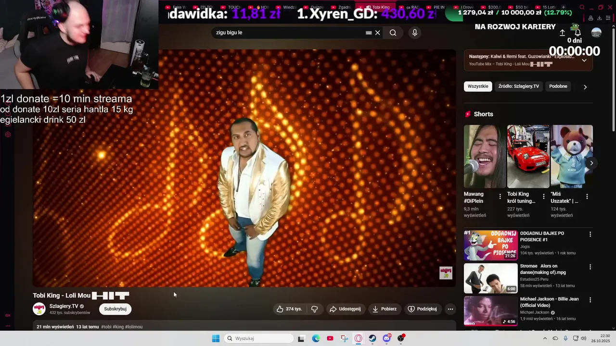Select the Wszystkie filter chip
616x346 pixels.
click(x=478, y=86)
